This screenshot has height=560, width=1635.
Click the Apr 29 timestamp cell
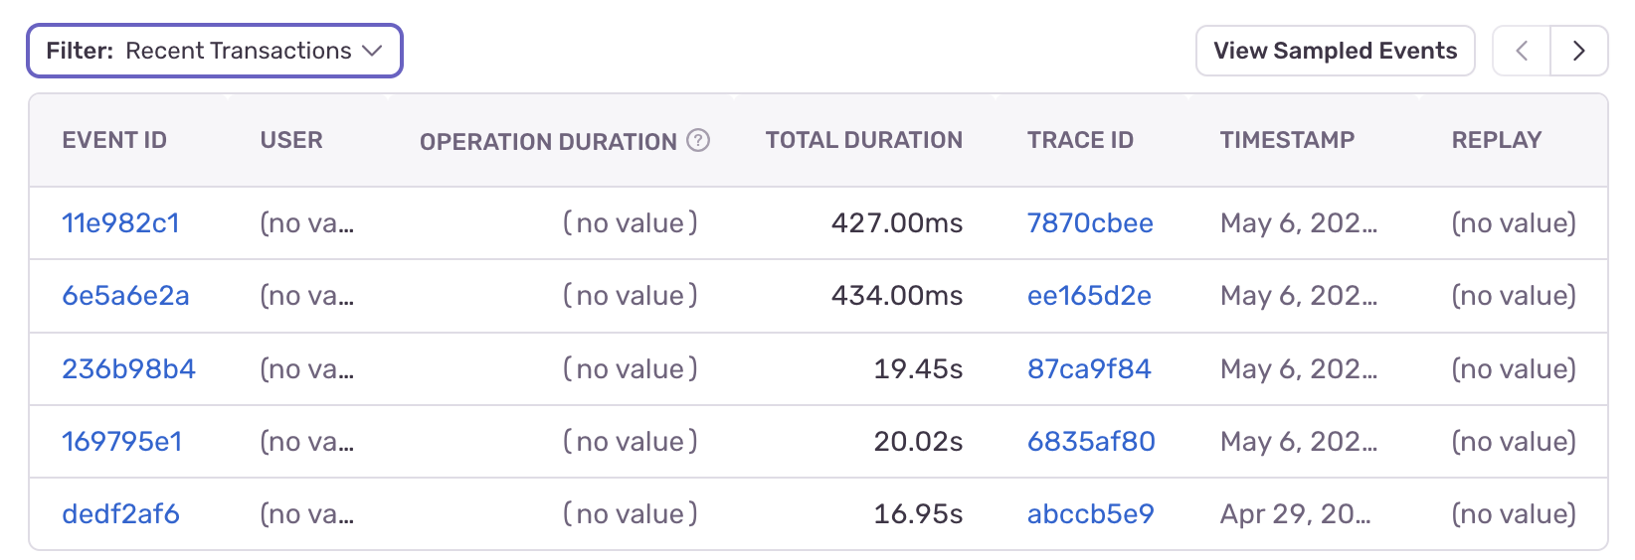point(1296,514)
